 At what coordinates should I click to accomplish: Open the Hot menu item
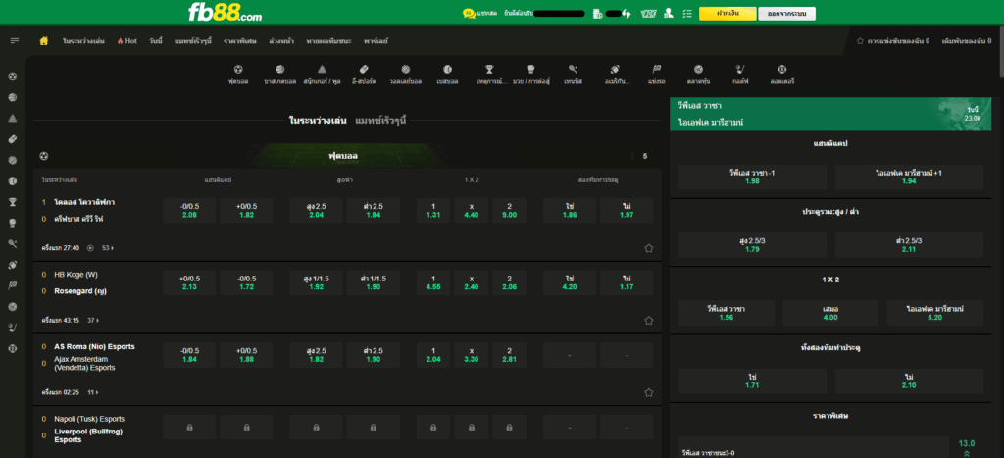tap(126, 41)
